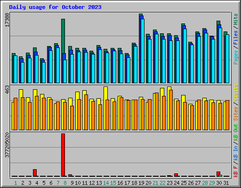Click the 'kB F' legend label

point(236,172)
